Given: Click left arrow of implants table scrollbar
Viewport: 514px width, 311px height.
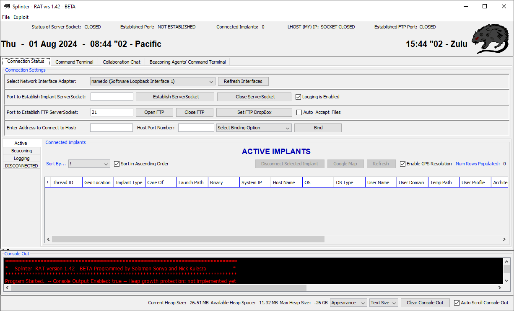Looking at the screenshot, I should [x=48, y=239].
